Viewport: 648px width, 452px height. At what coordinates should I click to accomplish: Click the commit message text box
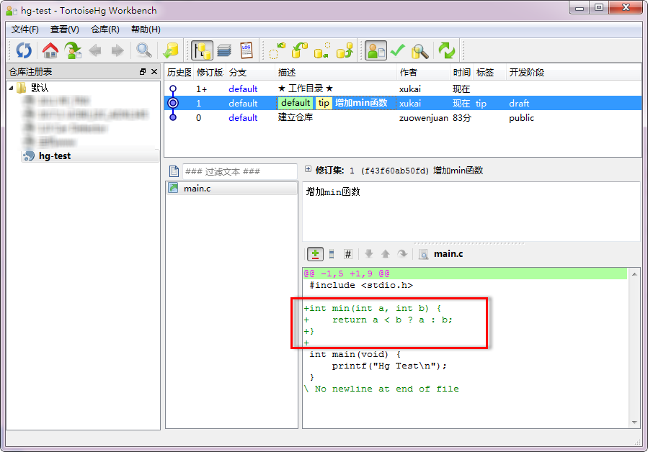(x=471, y=212)
